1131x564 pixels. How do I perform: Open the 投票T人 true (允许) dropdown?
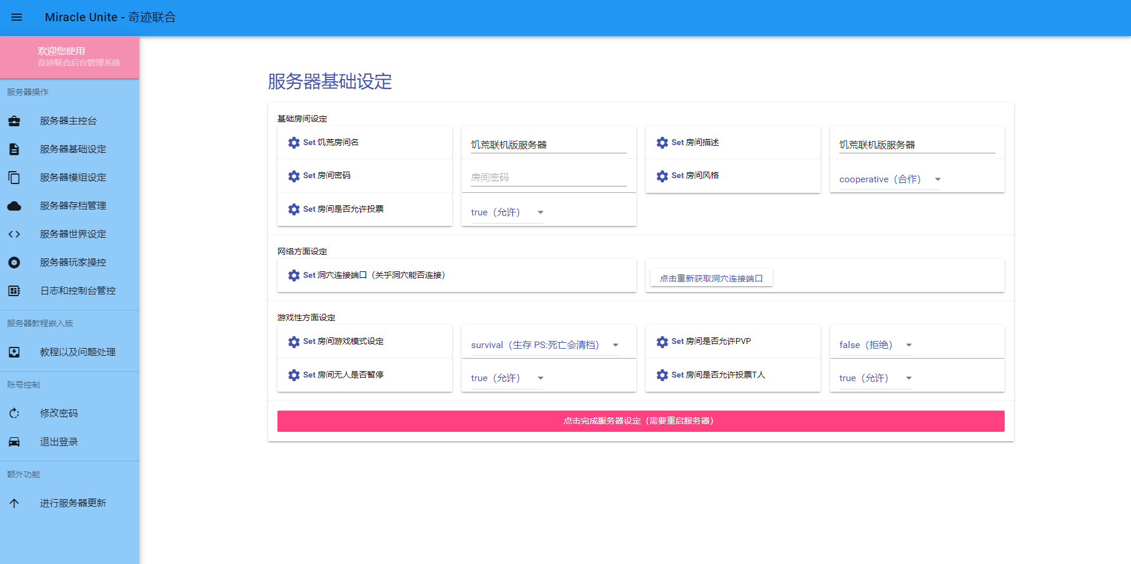(x=876, y=378)
